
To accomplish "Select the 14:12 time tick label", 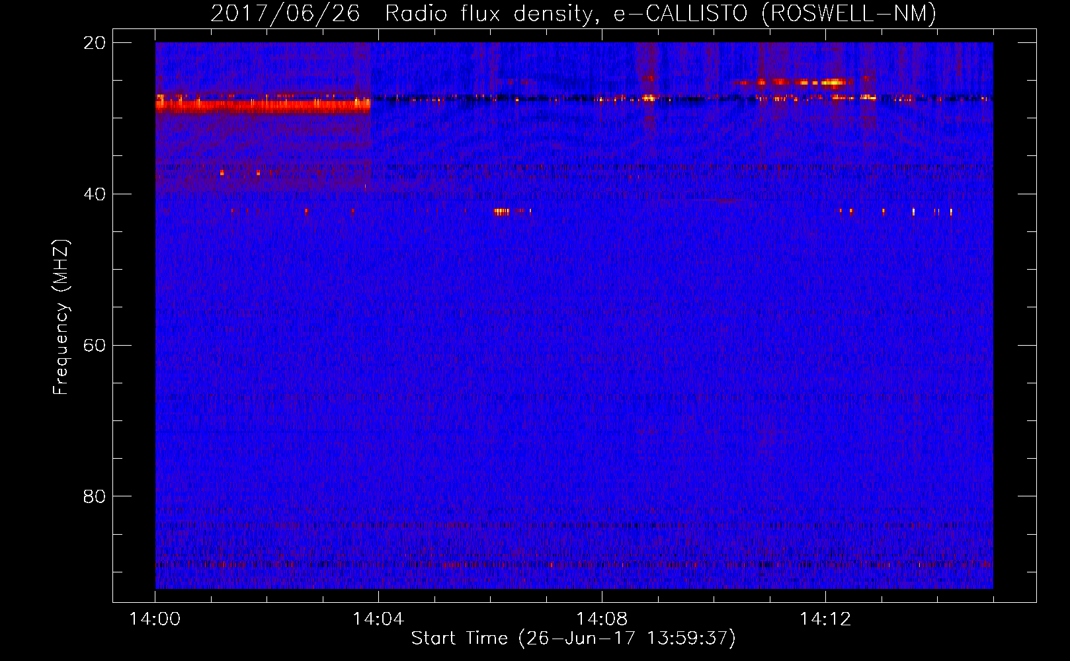I will [825, 619].
